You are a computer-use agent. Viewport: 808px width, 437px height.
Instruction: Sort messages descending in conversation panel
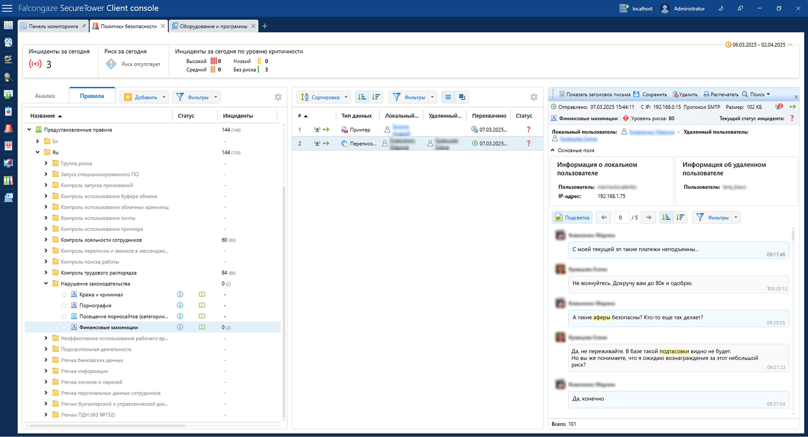tap(680, 218)
